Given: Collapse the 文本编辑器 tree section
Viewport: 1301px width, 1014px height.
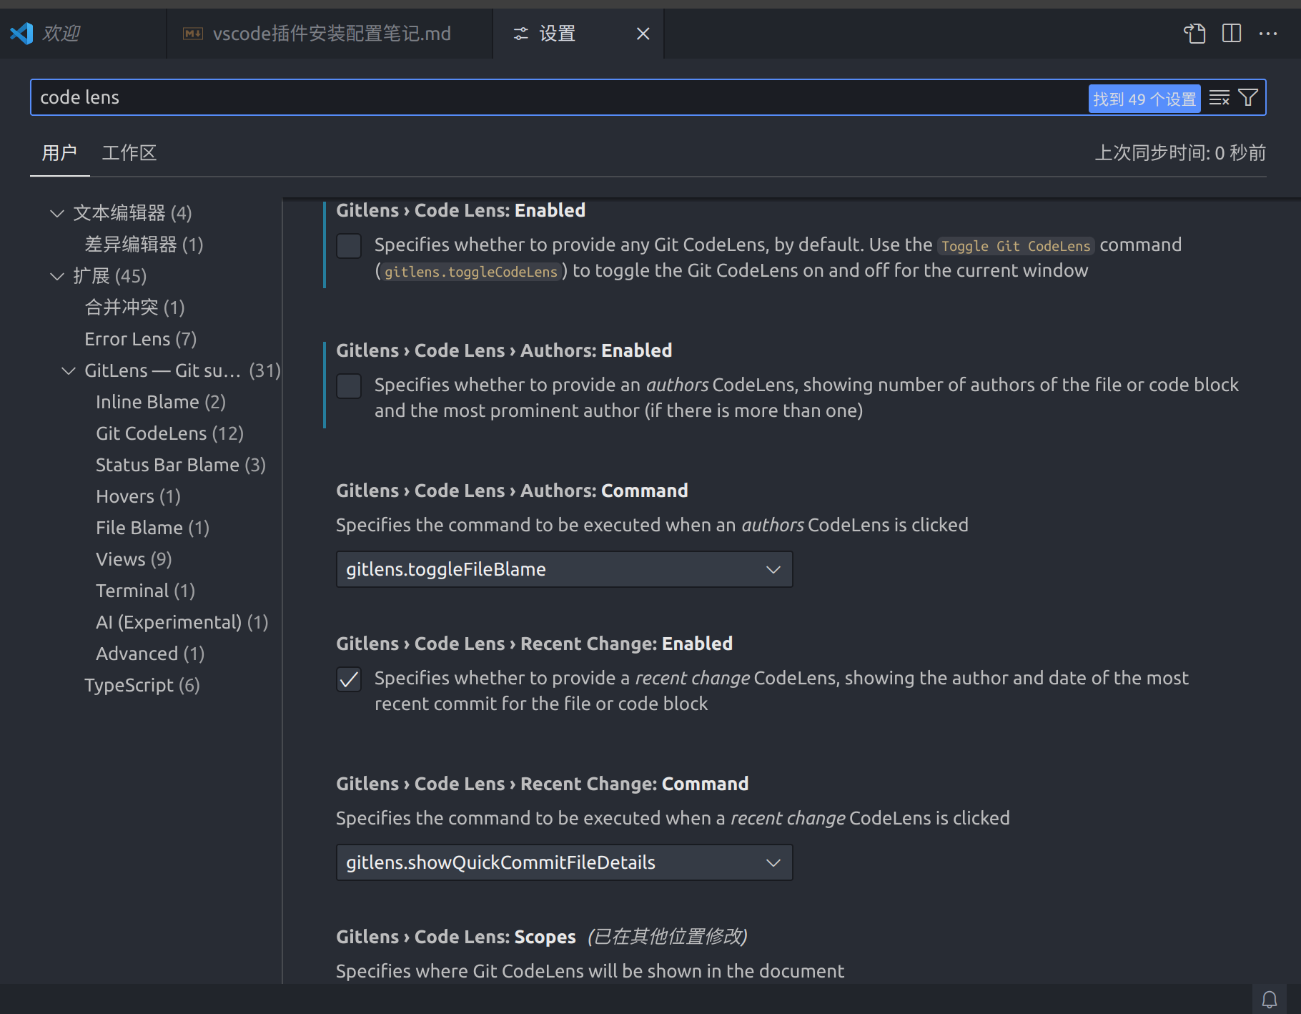Looking at the screenshot, I should (x=57, y=213).
